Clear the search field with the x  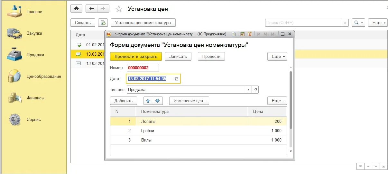point(345,23)
